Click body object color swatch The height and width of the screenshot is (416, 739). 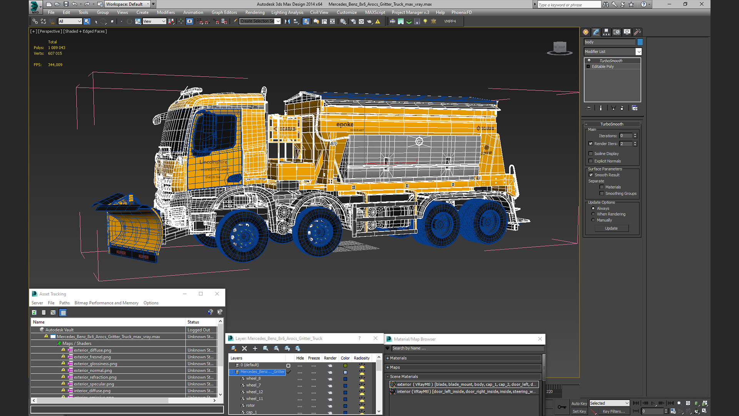tap(640, 42)
